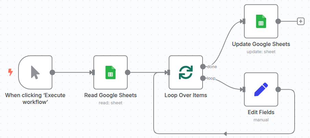Select the Edit Fields pencil node
310x138 pixels.
point(261,89)
